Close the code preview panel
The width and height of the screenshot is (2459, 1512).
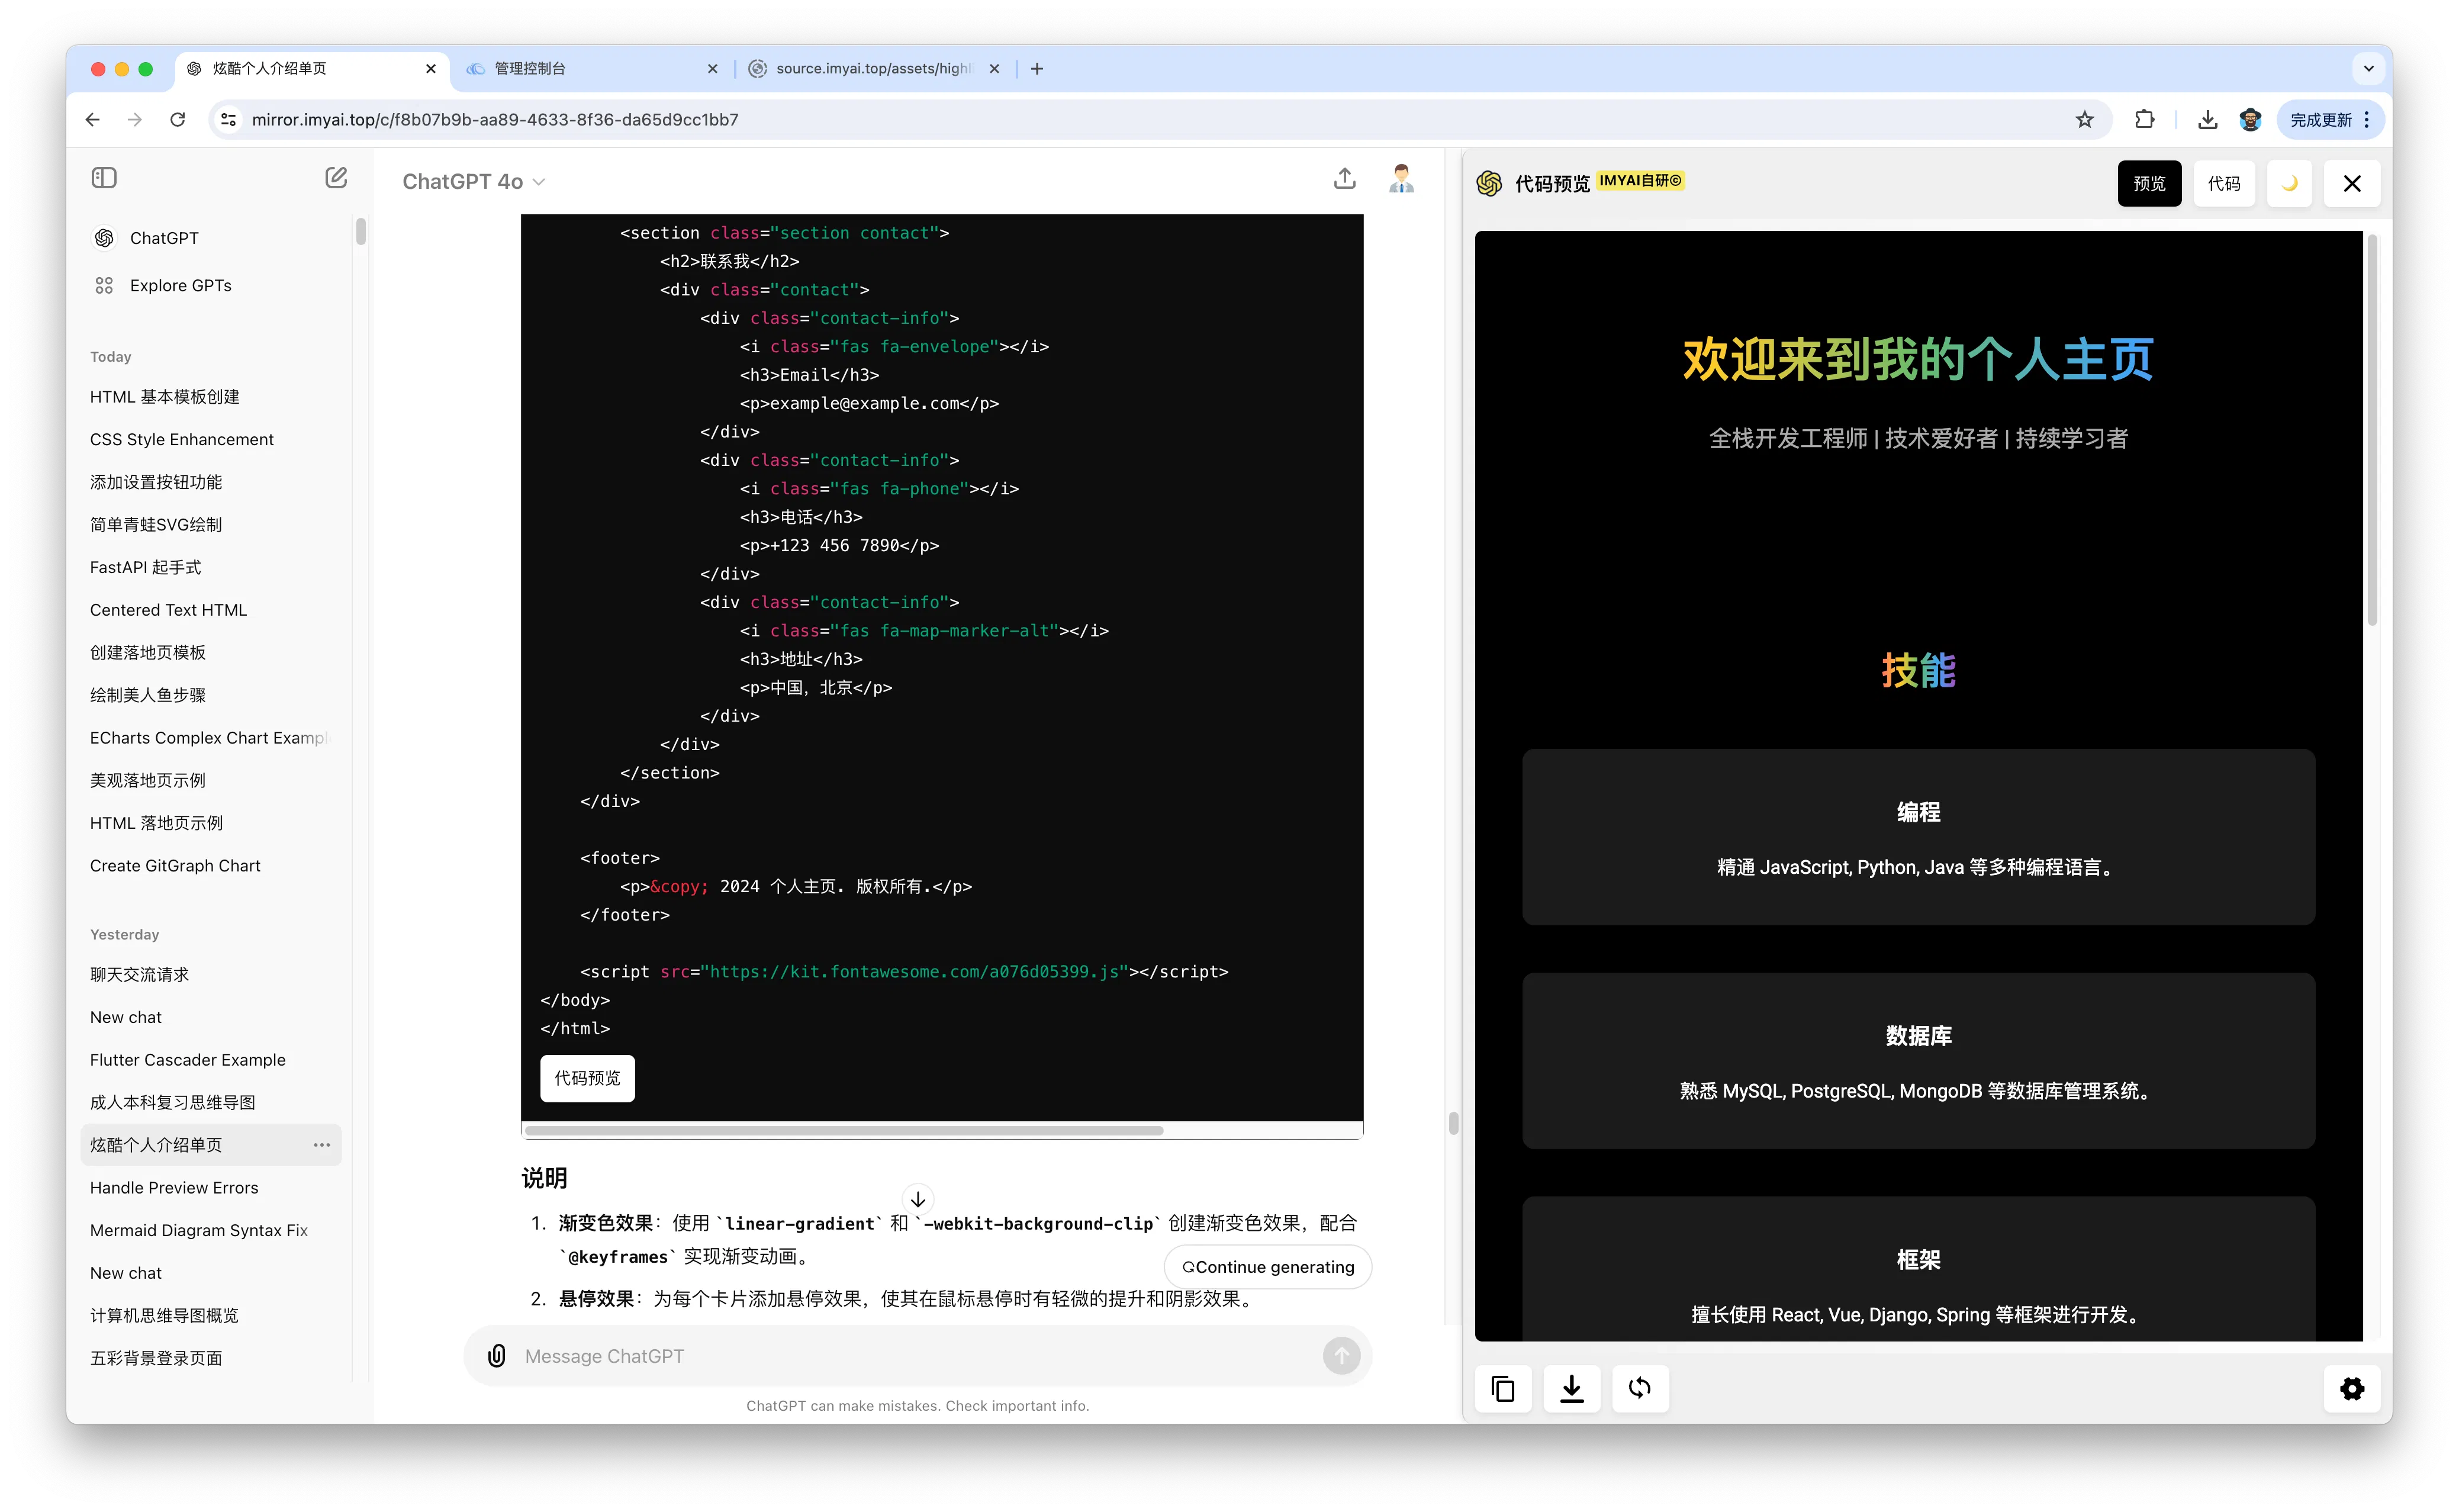[2351, 183]
